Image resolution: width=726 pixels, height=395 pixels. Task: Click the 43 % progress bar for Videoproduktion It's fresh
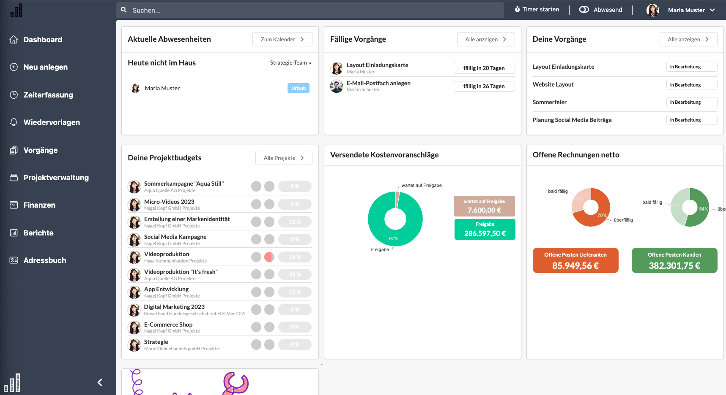(x=295, y=274)
